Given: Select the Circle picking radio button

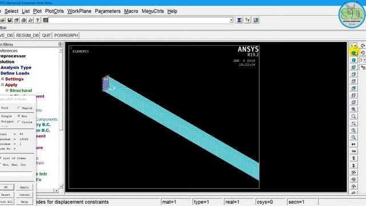Looking at the screenshot, I should pyautogui.click(x=19, y=122).
